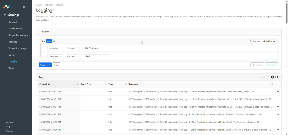Viewport: 288px width, 135px height.
Task: Click the page 12 log message text
Action: (x=192, y=92)
